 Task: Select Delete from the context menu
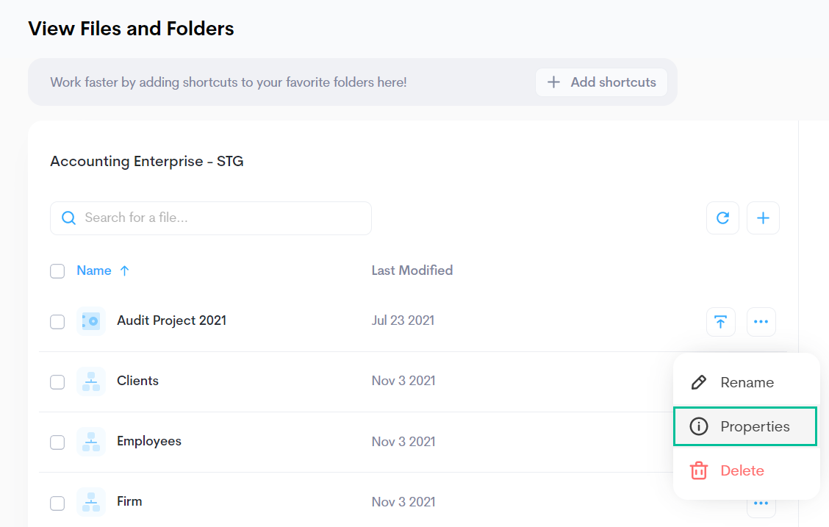[x=742, y=470]
